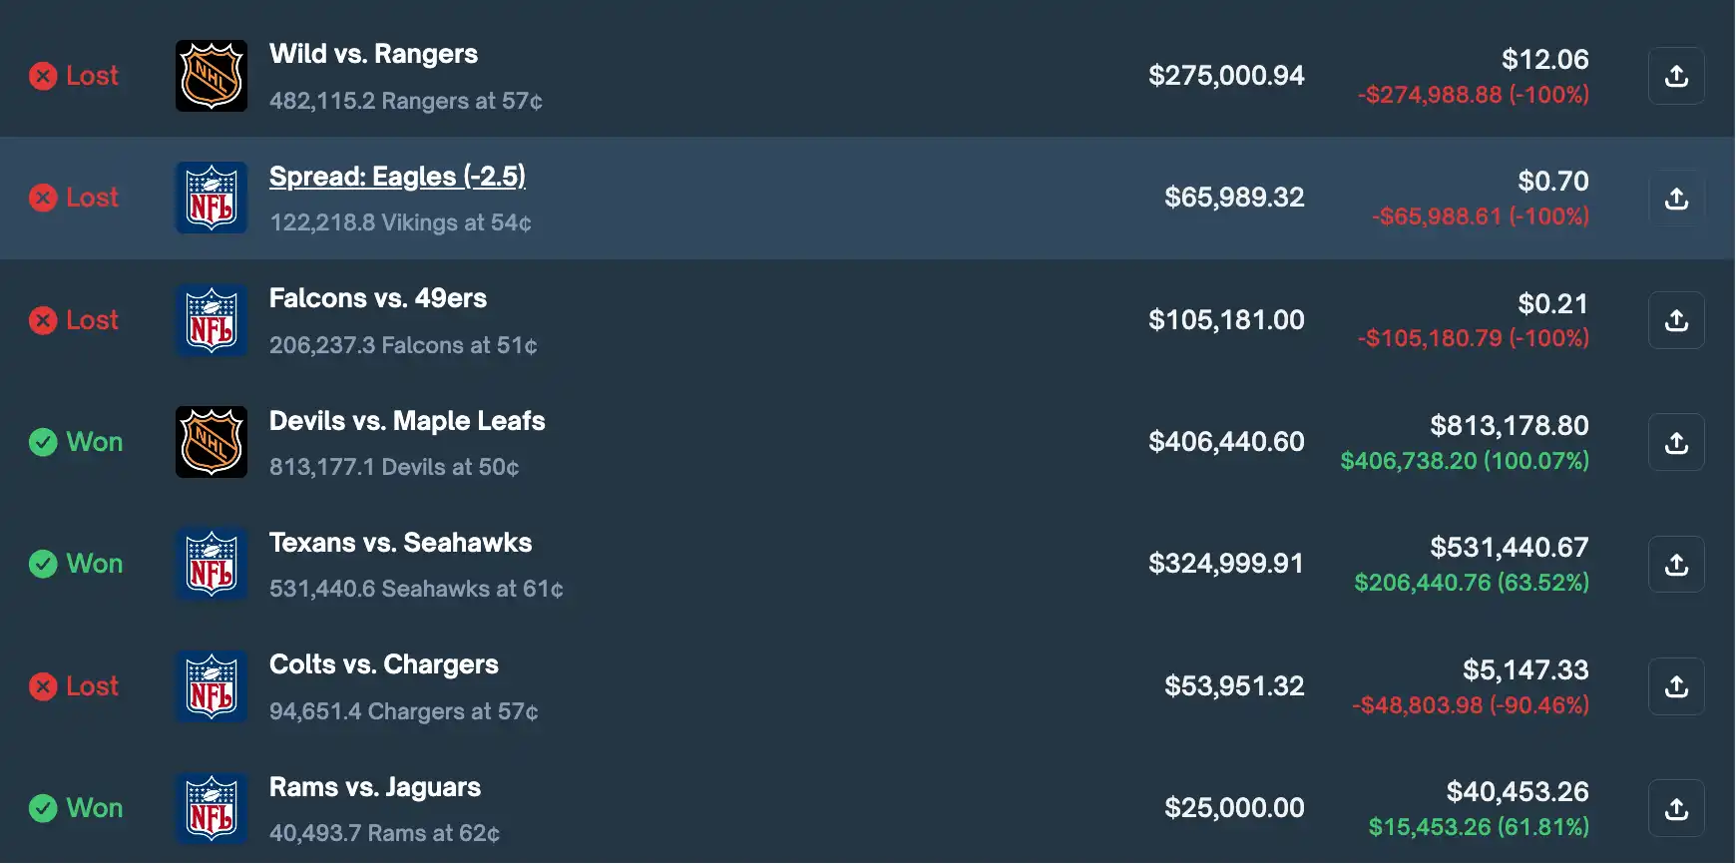
Task: Open the Falcons vs. 49ers market
Action: point(378,298)
